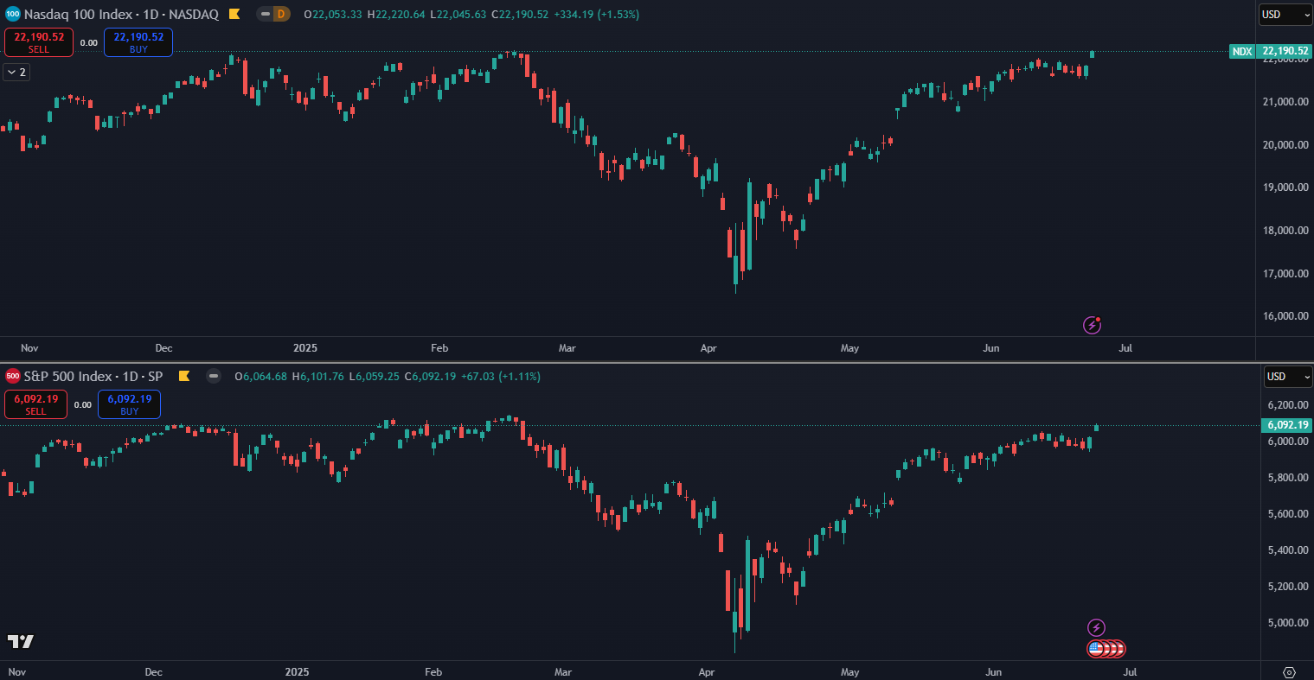Expand the collapsed indicators legend showing 2
This screenshot has height=680, width=1314.
(16, 73)
